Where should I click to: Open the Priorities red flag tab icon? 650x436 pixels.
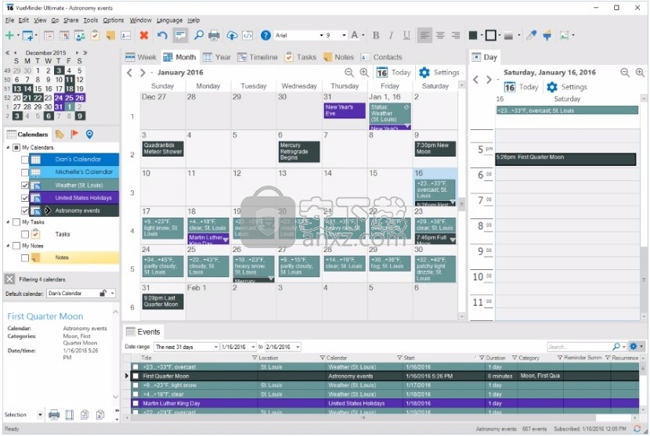coord(74,134)
